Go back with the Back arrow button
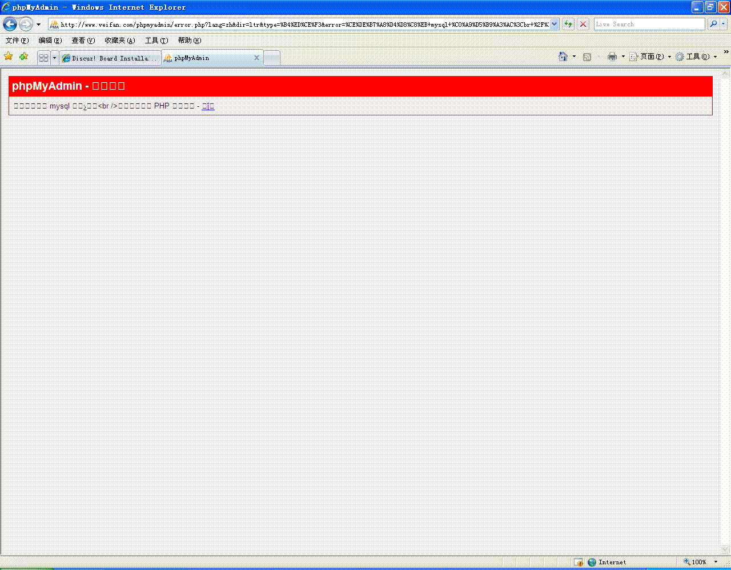This screenshot has height=570, width=731. coord(10,24)
